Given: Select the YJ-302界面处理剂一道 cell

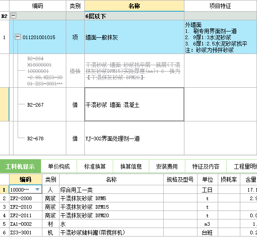Looking at the screenshot, I should coord(134,139).
